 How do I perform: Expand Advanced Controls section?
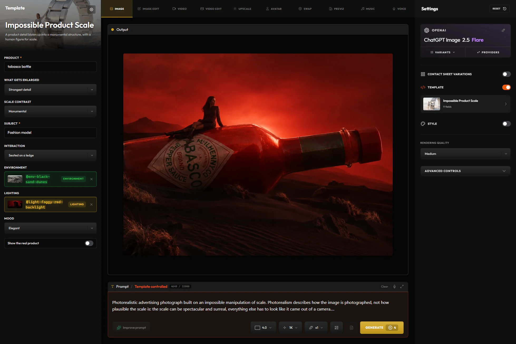465,171
